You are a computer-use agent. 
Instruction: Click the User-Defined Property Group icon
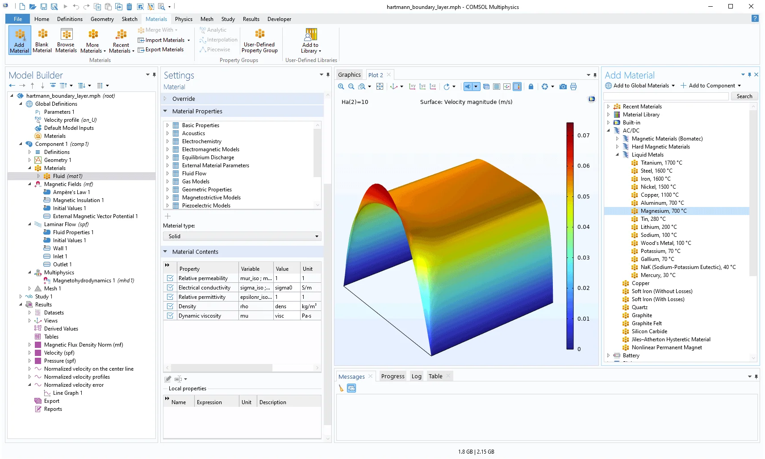[259, 40]
